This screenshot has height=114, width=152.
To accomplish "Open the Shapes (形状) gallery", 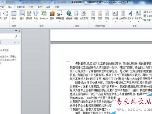I will click(x=36, y=16).
